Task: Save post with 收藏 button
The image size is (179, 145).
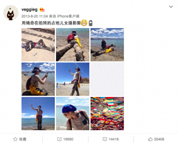Action: pos(20,139)
